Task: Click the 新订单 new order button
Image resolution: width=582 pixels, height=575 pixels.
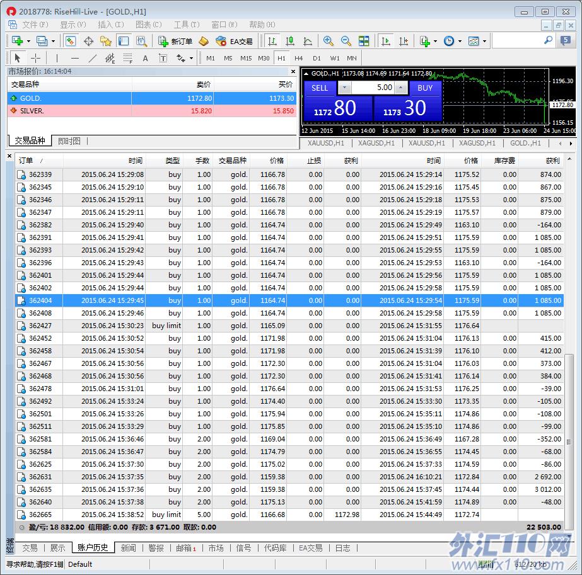Action: [175, 41]
